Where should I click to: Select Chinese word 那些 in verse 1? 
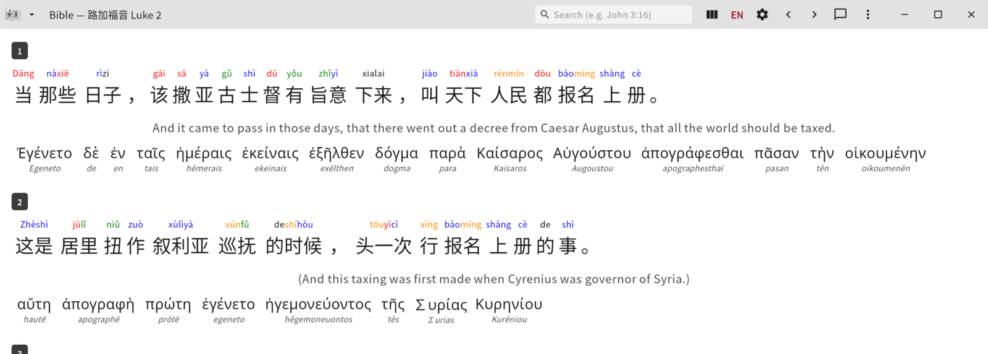57,95
